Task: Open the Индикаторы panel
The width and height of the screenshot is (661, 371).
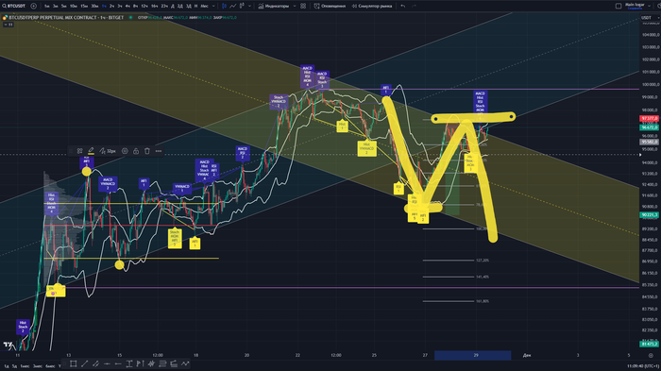Action: [x=274, y=6]
